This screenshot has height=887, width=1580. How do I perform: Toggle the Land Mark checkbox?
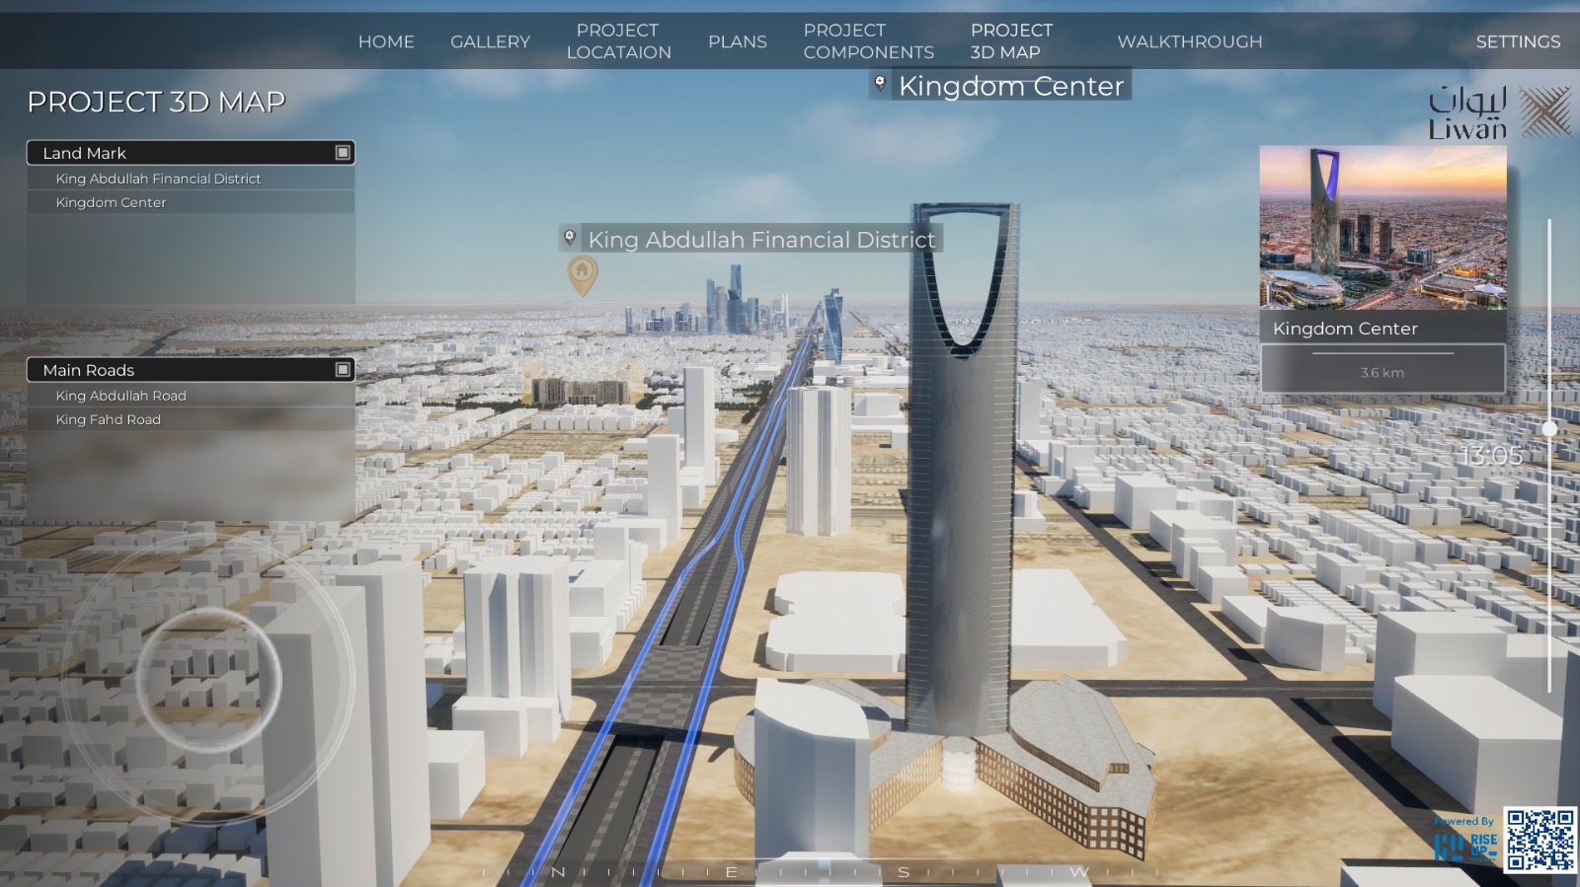click(343, 153)
